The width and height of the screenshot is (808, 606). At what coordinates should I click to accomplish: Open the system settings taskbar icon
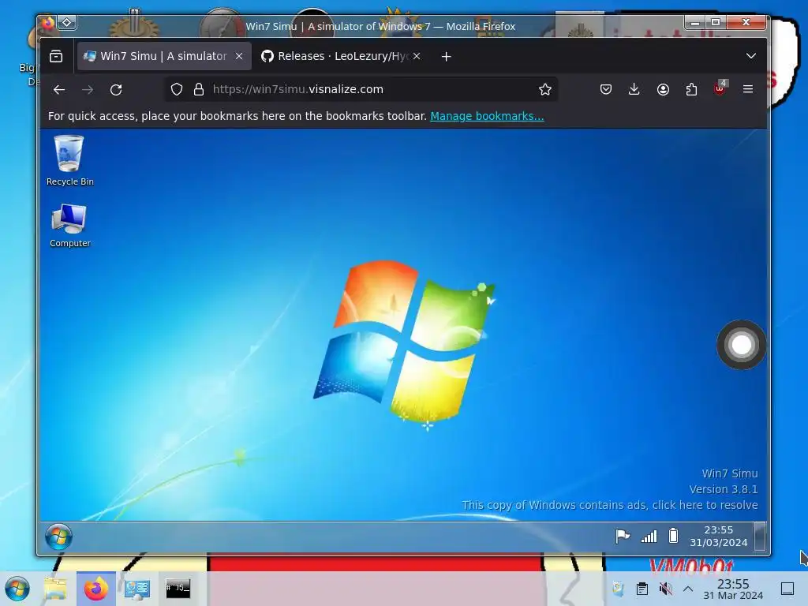137,589
